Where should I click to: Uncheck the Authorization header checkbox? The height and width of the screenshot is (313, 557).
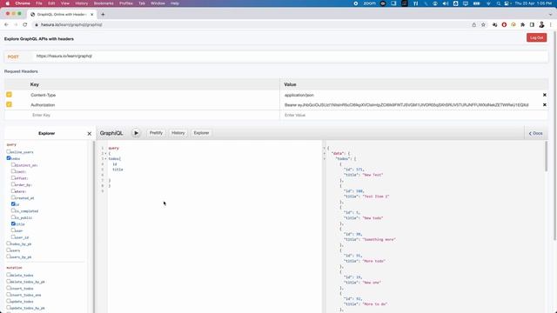[x=9, y=104]
